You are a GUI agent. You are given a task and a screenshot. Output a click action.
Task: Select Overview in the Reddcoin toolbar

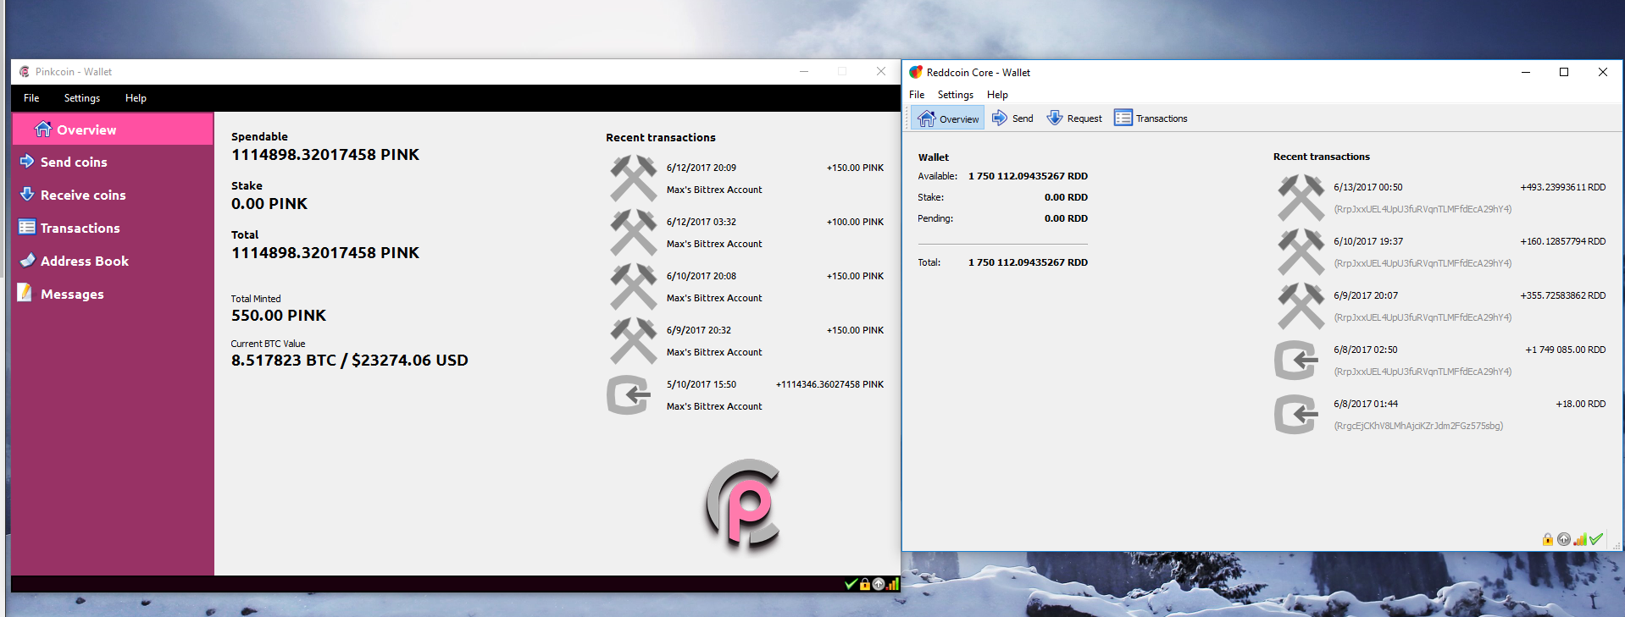[948, 118]
